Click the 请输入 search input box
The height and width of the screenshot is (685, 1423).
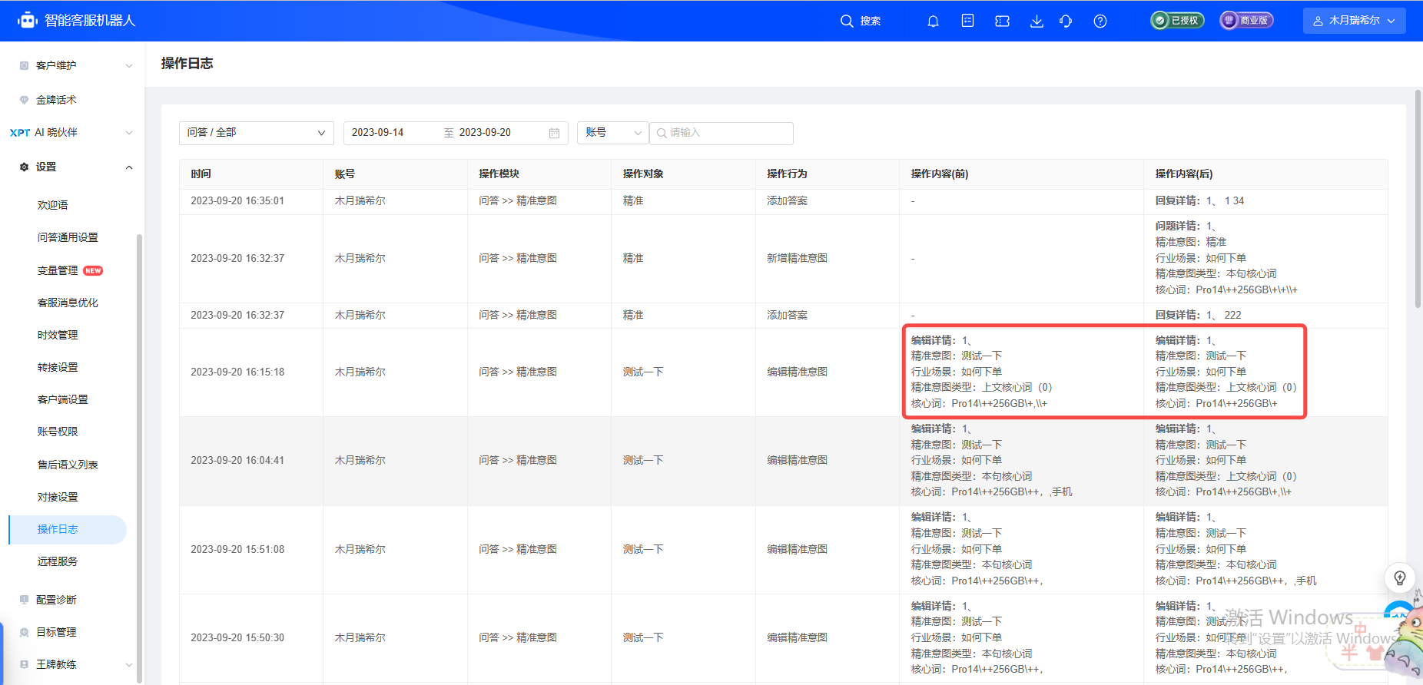point(721,133)
